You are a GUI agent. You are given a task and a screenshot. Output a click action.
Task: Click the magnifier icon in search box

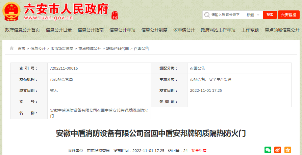point(207,15)
